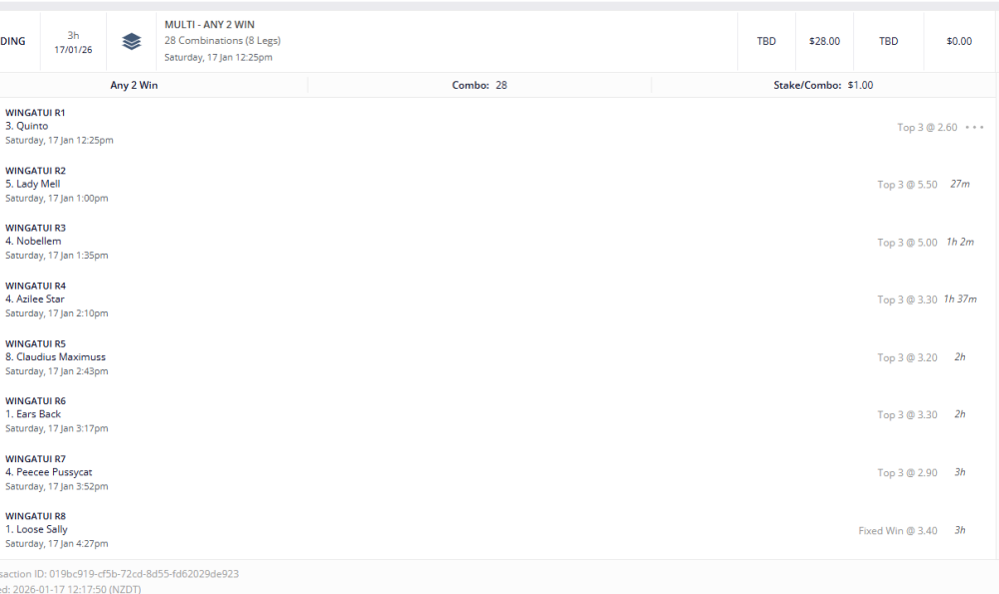Click the Stake/Combo $1.00 summary cell

[x=823, y=86]
